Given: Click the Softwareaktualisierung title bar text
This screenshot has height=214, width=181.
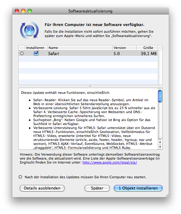Looking at the screenshot, I should (x=90, y=11).
